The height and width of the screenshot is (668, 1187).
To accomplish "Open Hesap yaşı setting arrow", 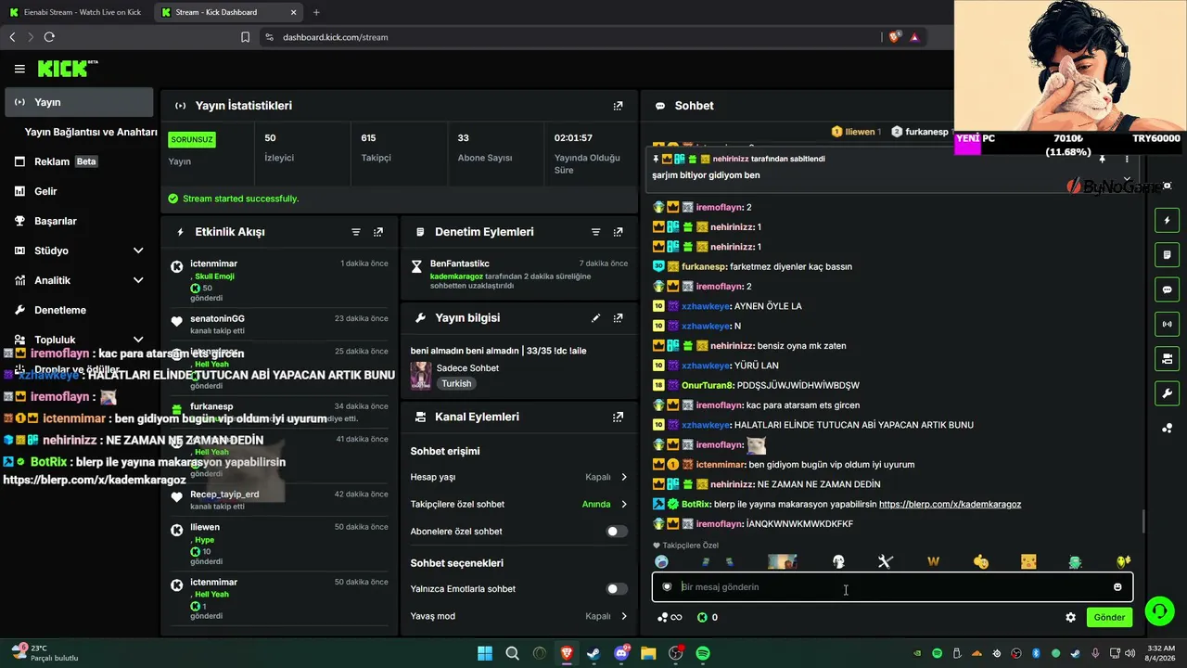I will coord(623,477).
